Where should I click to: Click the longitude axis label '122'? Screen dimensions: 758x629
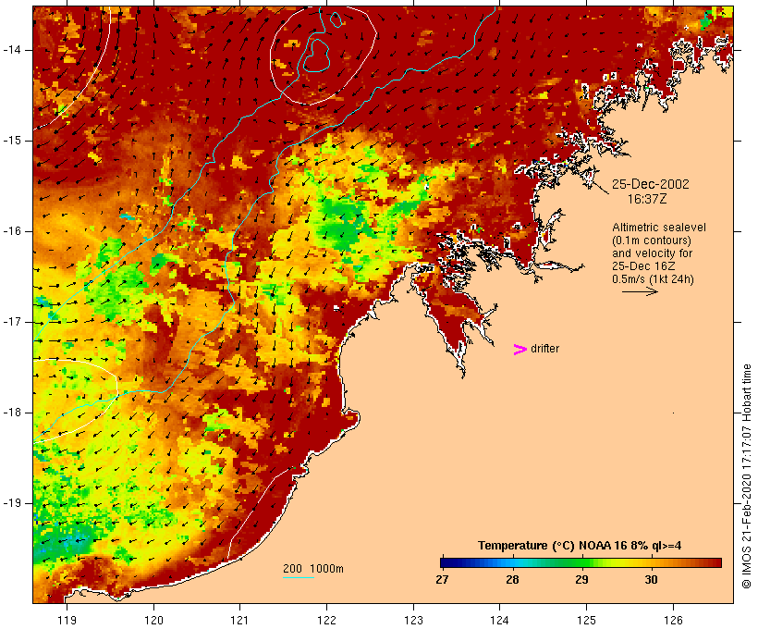[327, 620]
